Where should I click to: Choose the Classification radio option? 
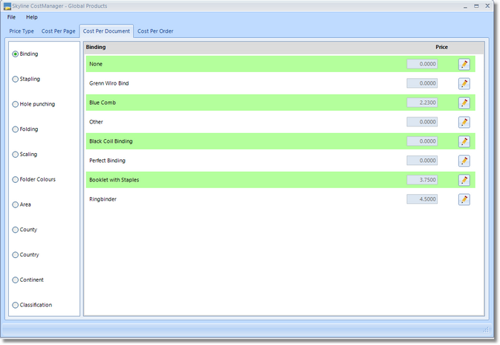pyautogui.click(x=15, y=305)
